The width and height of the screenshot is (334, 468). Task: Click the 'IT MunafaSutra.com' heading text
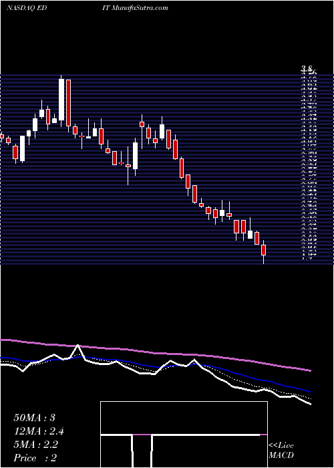tap(136, 8)
